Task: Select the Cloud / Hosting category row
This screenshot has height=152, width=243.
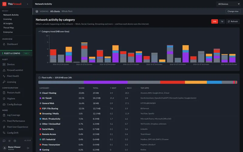Action: pos(138,93)
